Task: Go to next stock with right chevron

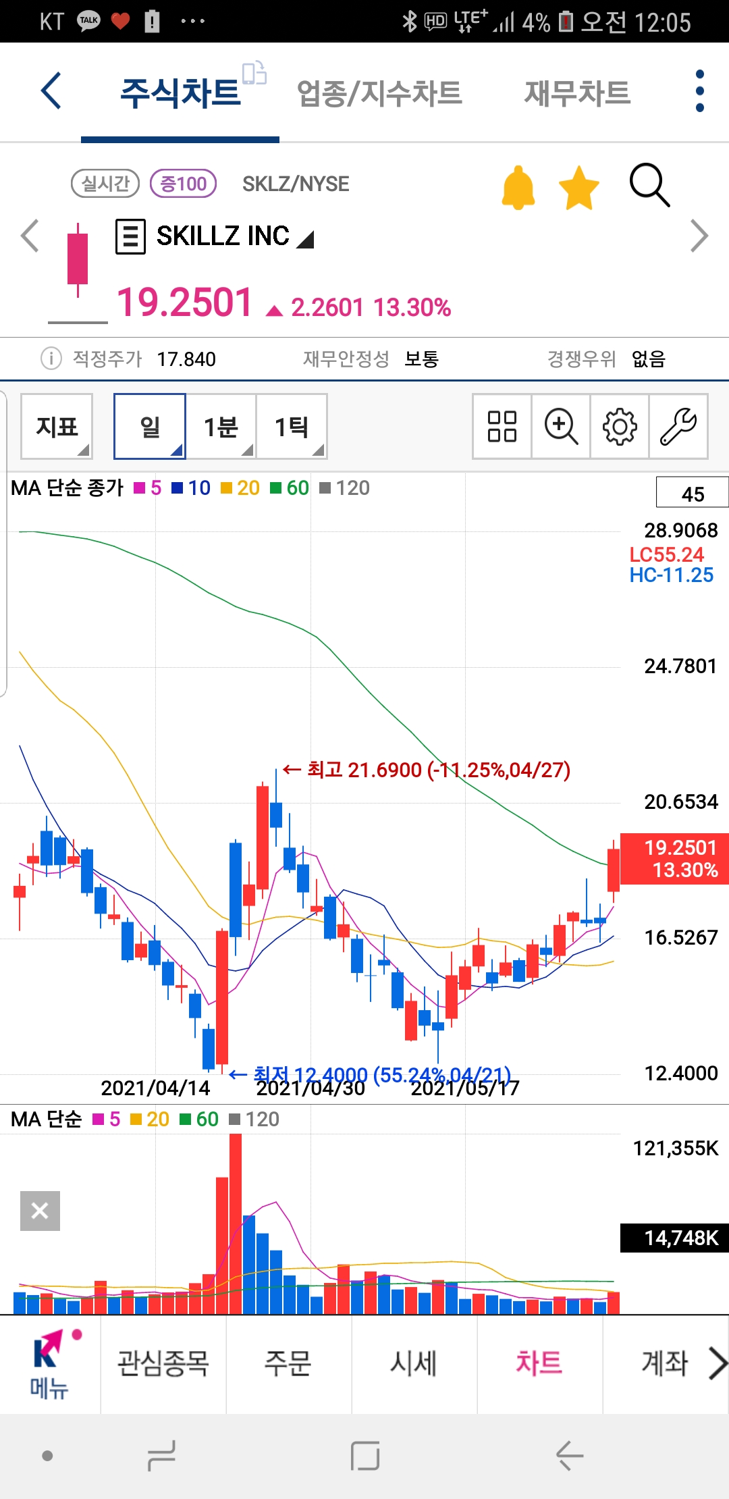Action: pyautogui.click(x=699, y=236)
